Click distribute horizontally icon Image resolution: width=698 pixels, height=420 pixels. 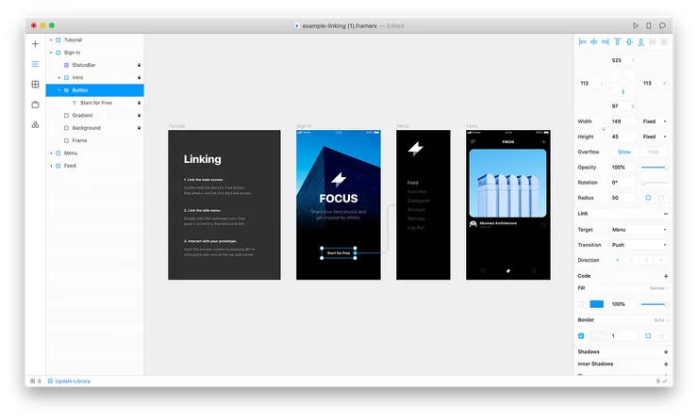[652, 41]
